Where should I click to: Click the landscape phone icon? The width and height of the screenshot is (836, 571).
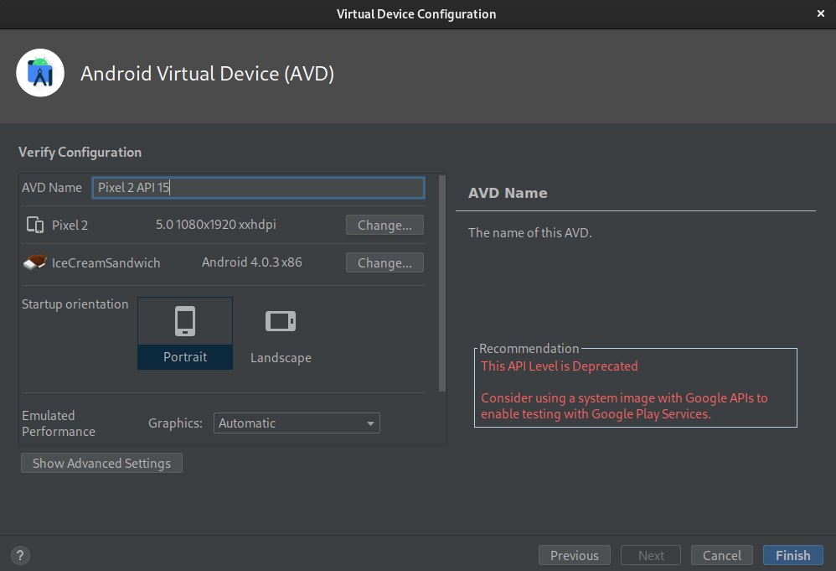point(281,321)
